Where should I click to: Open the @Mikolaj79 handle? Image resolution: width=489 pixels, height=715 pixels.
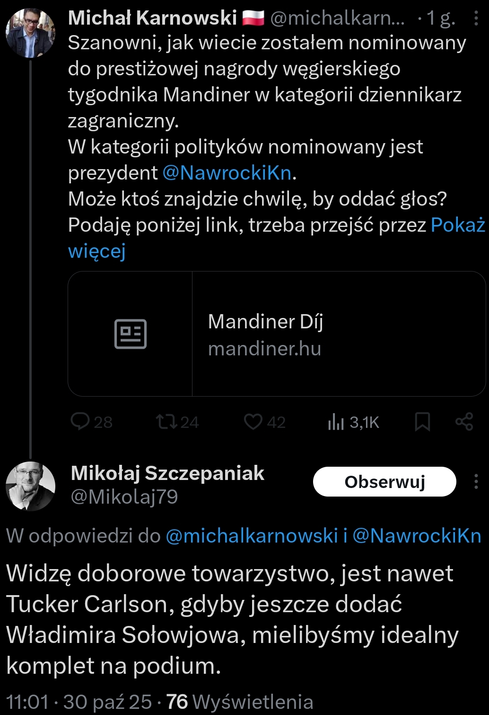(x=124, y=497)
